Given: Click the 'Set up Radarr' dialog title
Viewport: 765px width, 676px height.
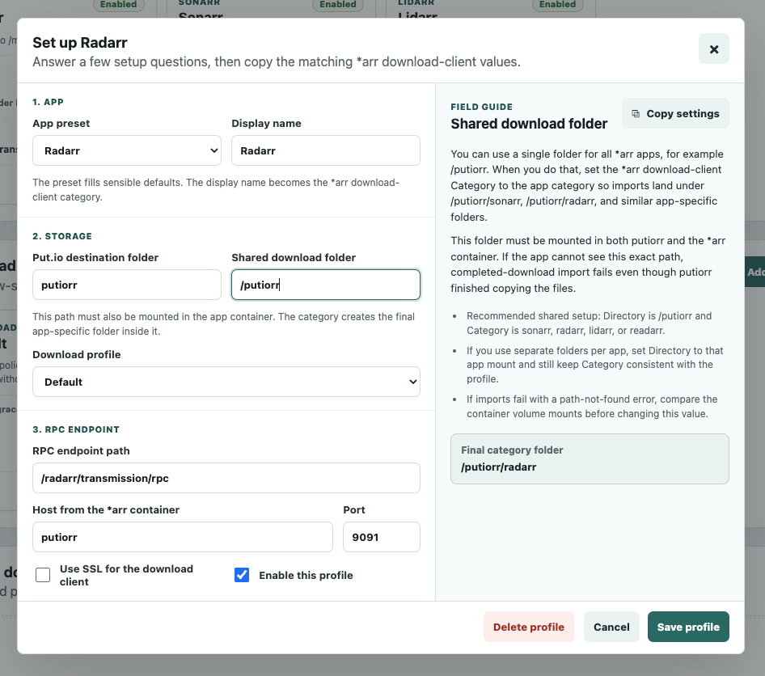Looking at the screenshot, I should (79, 43).
